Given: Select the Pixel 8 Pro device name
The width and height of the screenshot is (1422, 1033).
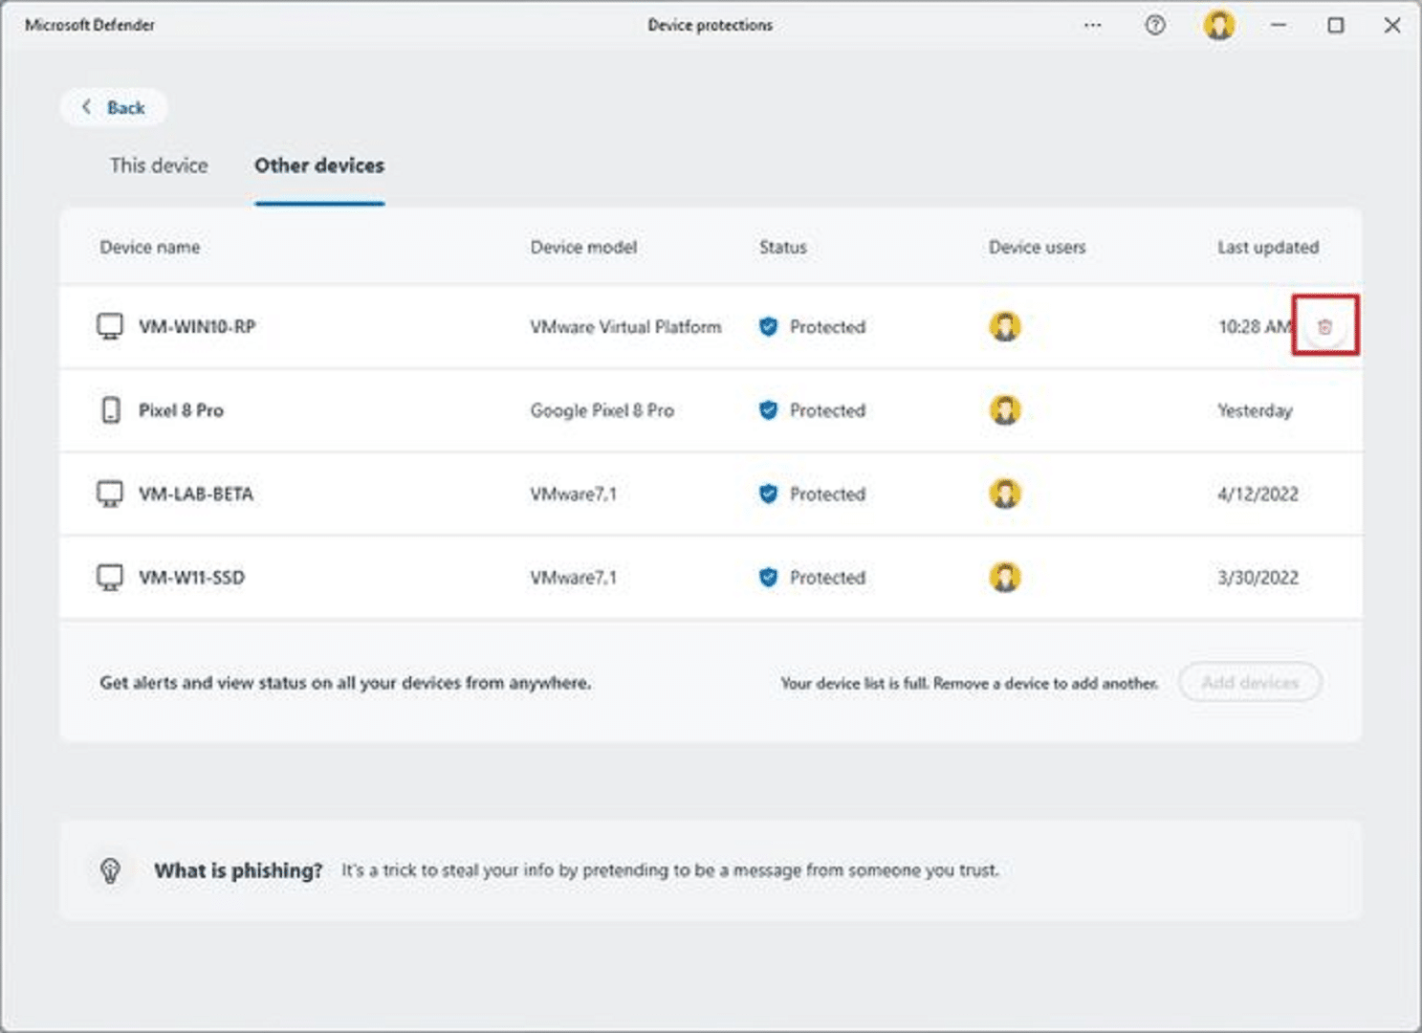Looking at the screenshot, I should click(x=181, y=410).
